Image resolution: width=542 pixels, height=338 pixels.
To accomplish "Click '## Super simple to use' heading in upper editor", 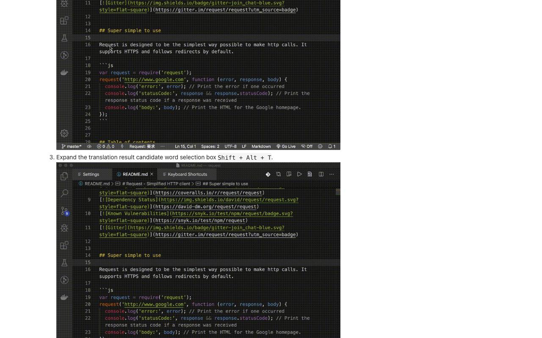I will pos(130,30).
